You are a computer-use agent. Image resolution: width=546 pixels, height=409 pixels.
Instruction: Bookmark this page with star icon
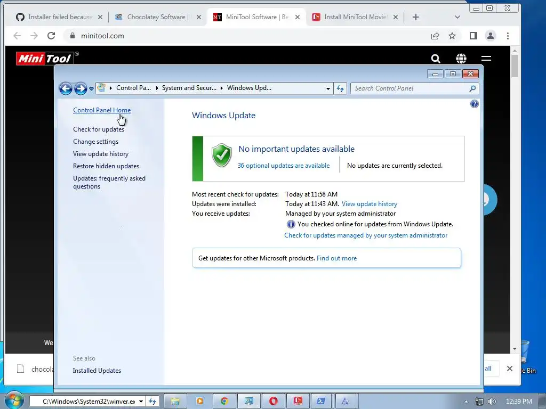[x=452, y=36]
